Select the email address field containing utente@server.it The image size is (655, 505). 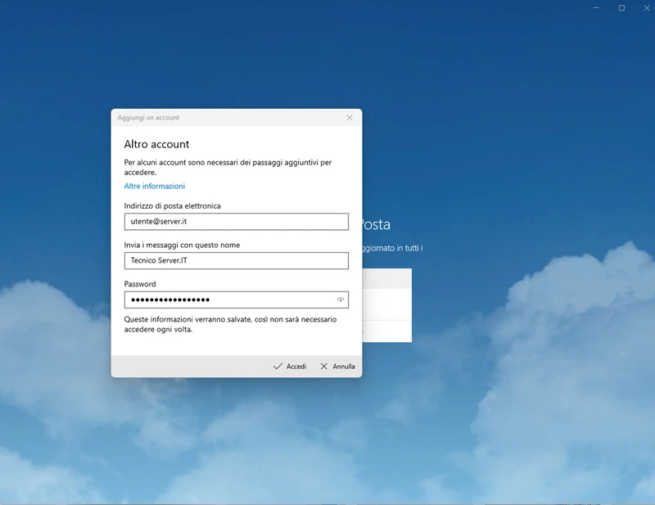coord(235,221)
